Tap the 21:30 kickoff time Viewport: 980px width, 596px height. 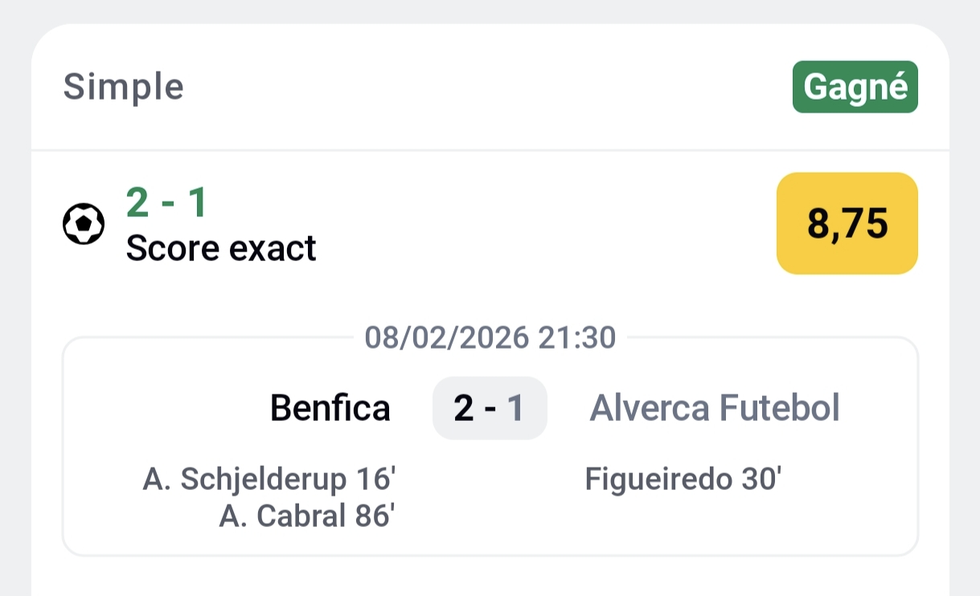click(x=577, y=338)
